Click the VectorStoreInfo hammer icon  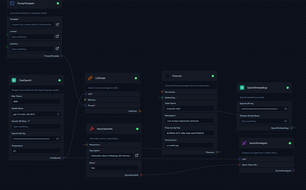pos(92,129)
